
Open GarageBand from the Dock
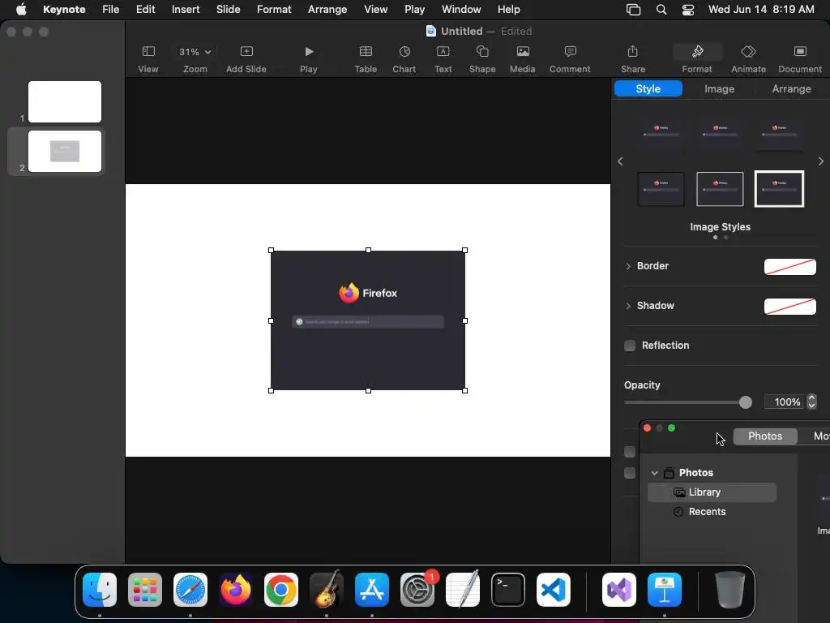tap(327, 590)
